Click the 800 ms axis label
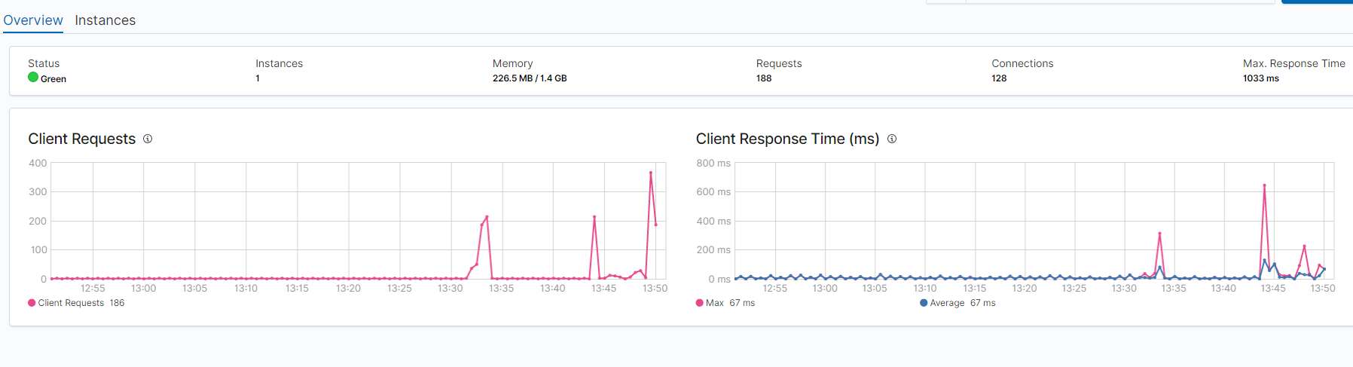 pyautogui.click(x=713, y=163)
